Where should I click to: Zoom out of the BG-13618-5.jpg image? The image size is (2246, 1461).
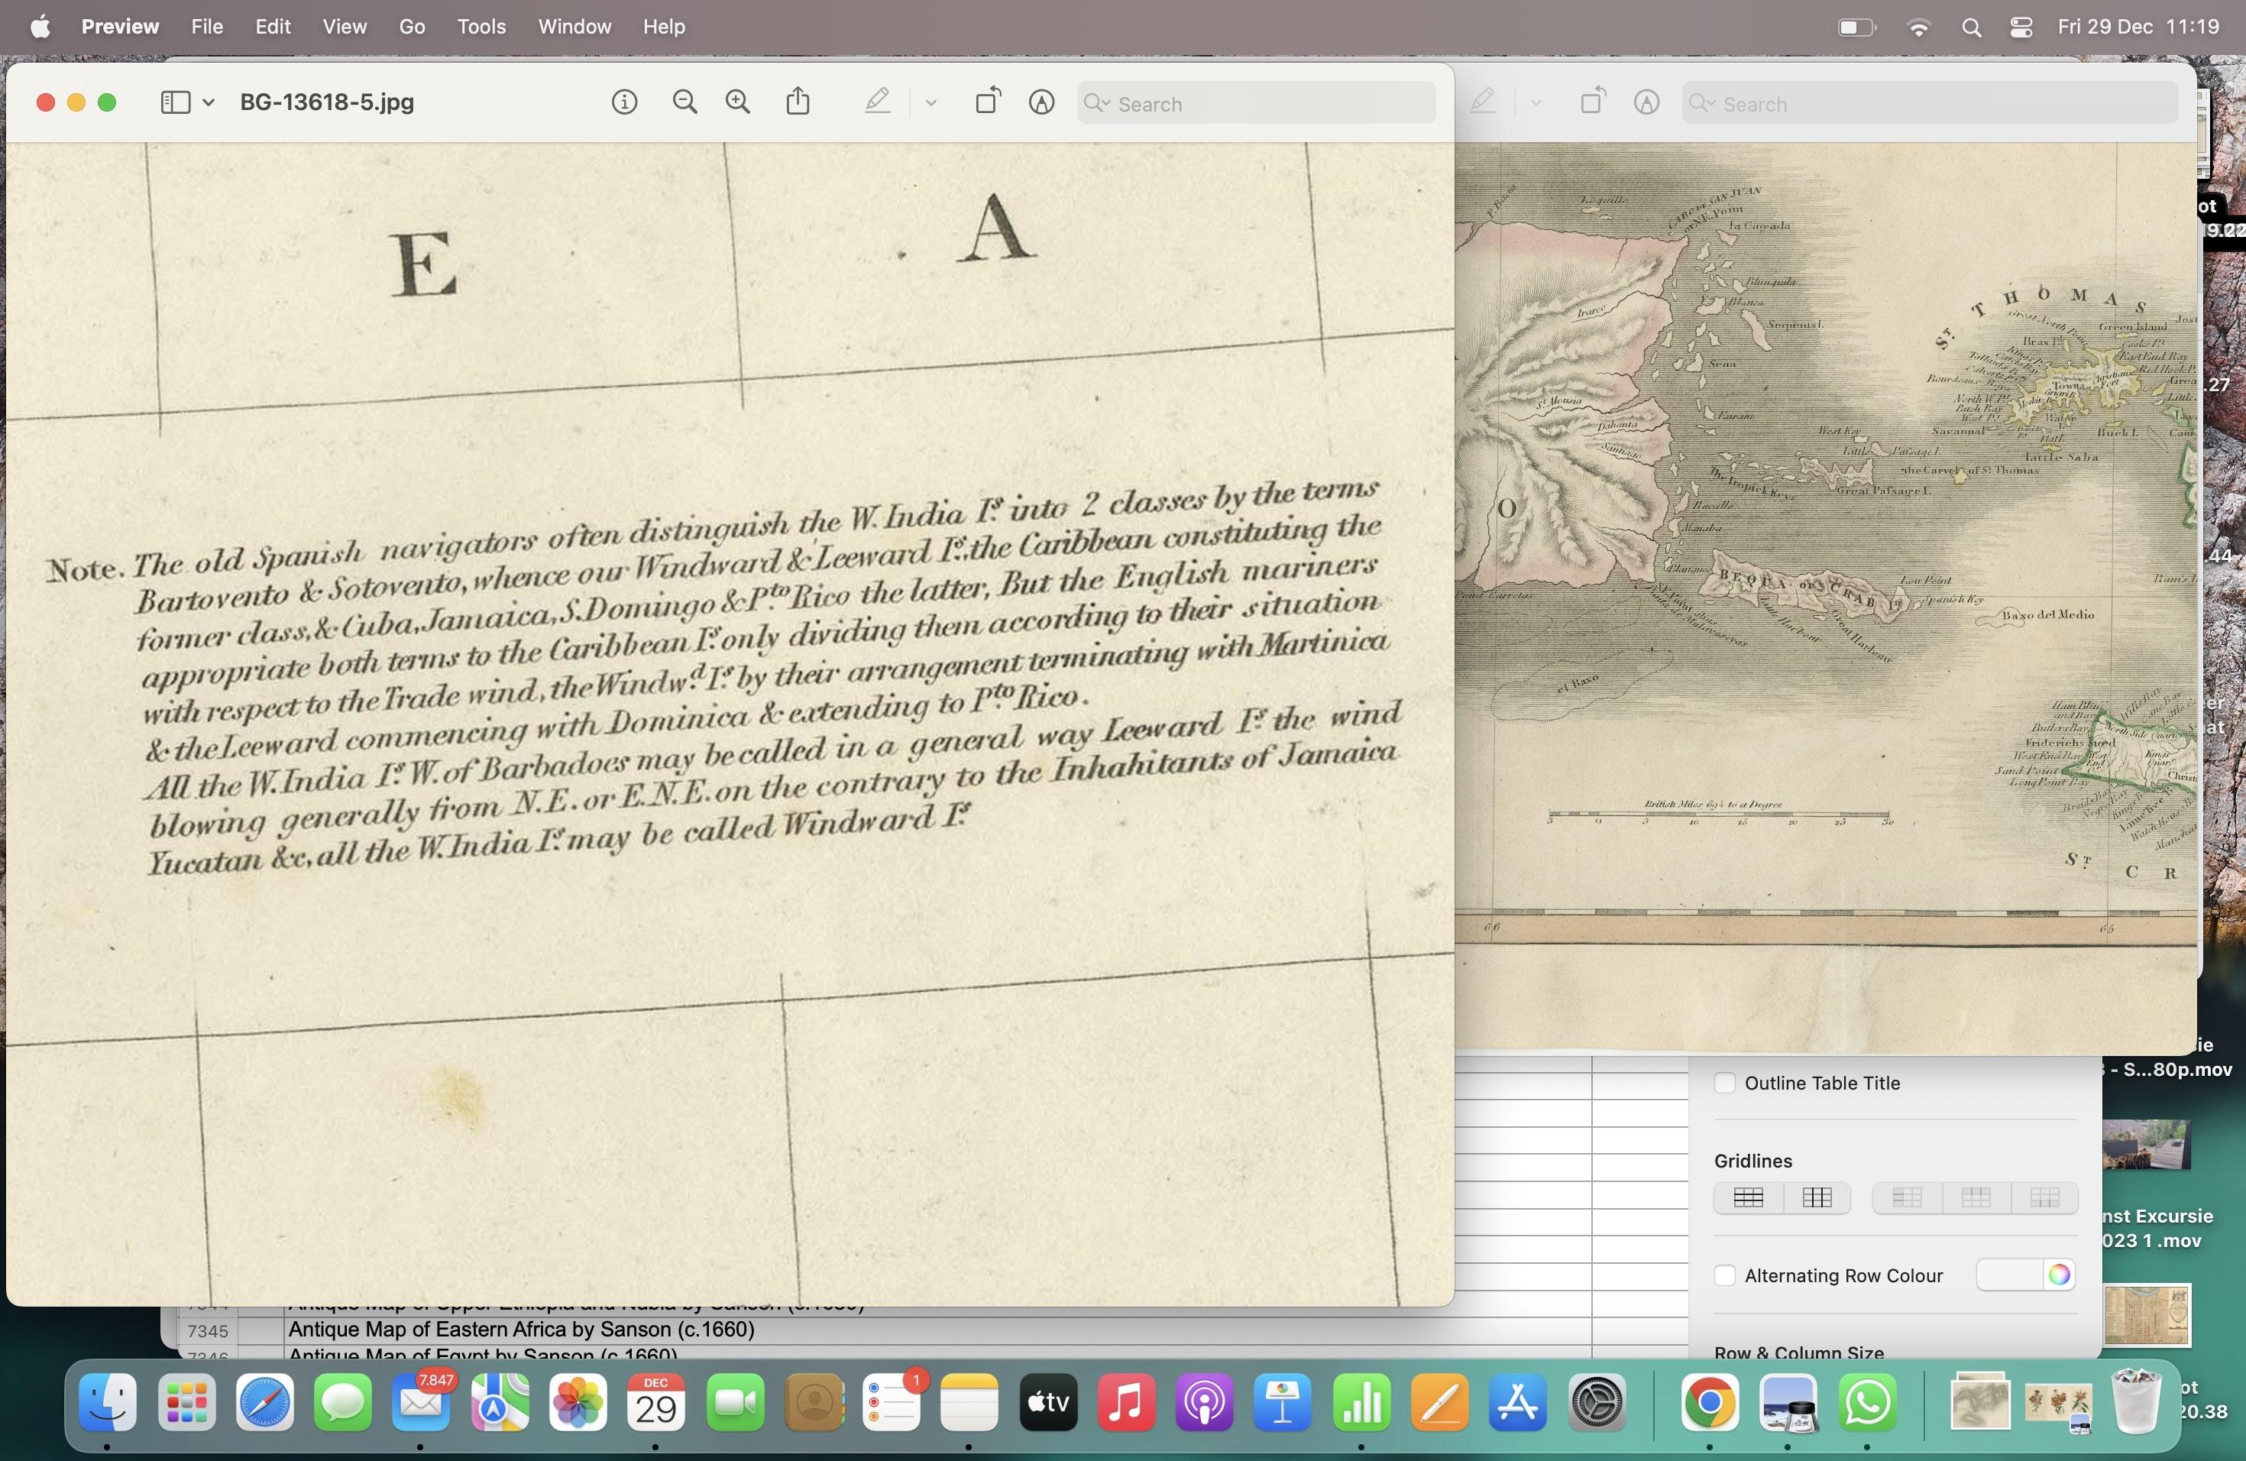click(x=685, y=102)
